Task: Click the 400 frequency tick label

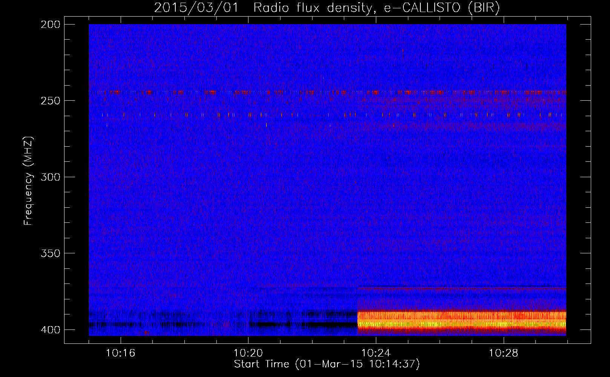Action: click(51, 329)
